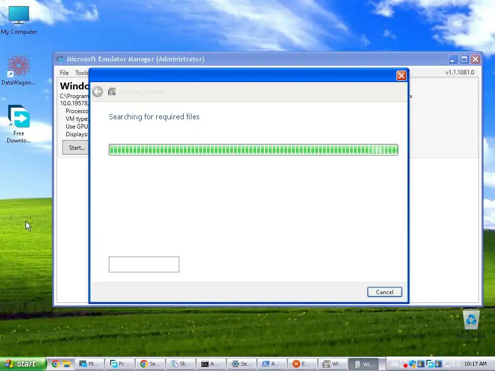The image size is (495, 371).
Task: Switch to the PowerShell A... taskbar button
Action: [x=273, y=364]
